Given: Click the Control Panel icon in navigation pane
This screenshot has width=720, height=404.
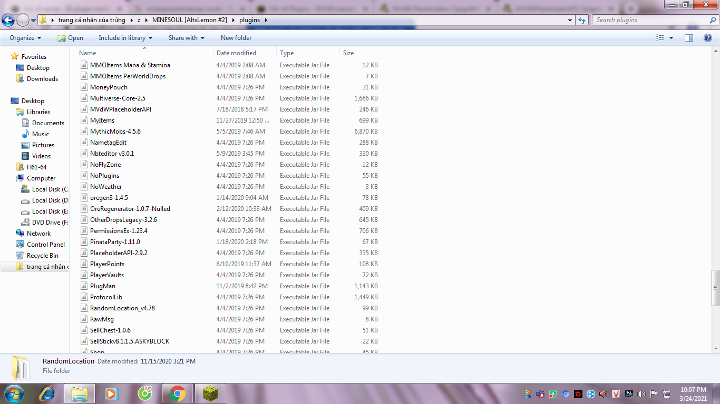Looking at the screenshot, I should click(x=20, y=245).
